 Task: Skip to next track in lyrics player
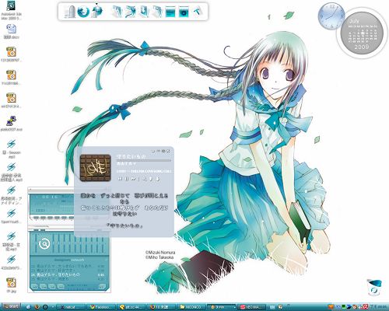tap(133, 179)
